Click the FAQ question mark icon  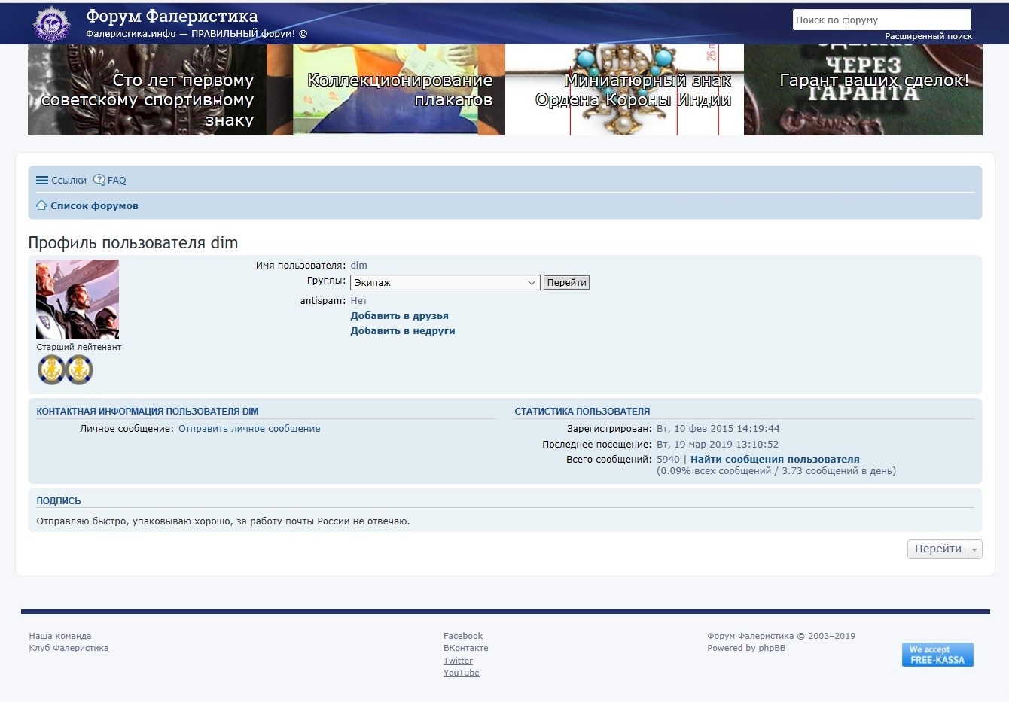99,180
